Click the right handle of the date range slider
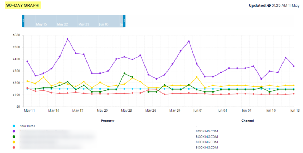303x153 pixels. (124, 21)
